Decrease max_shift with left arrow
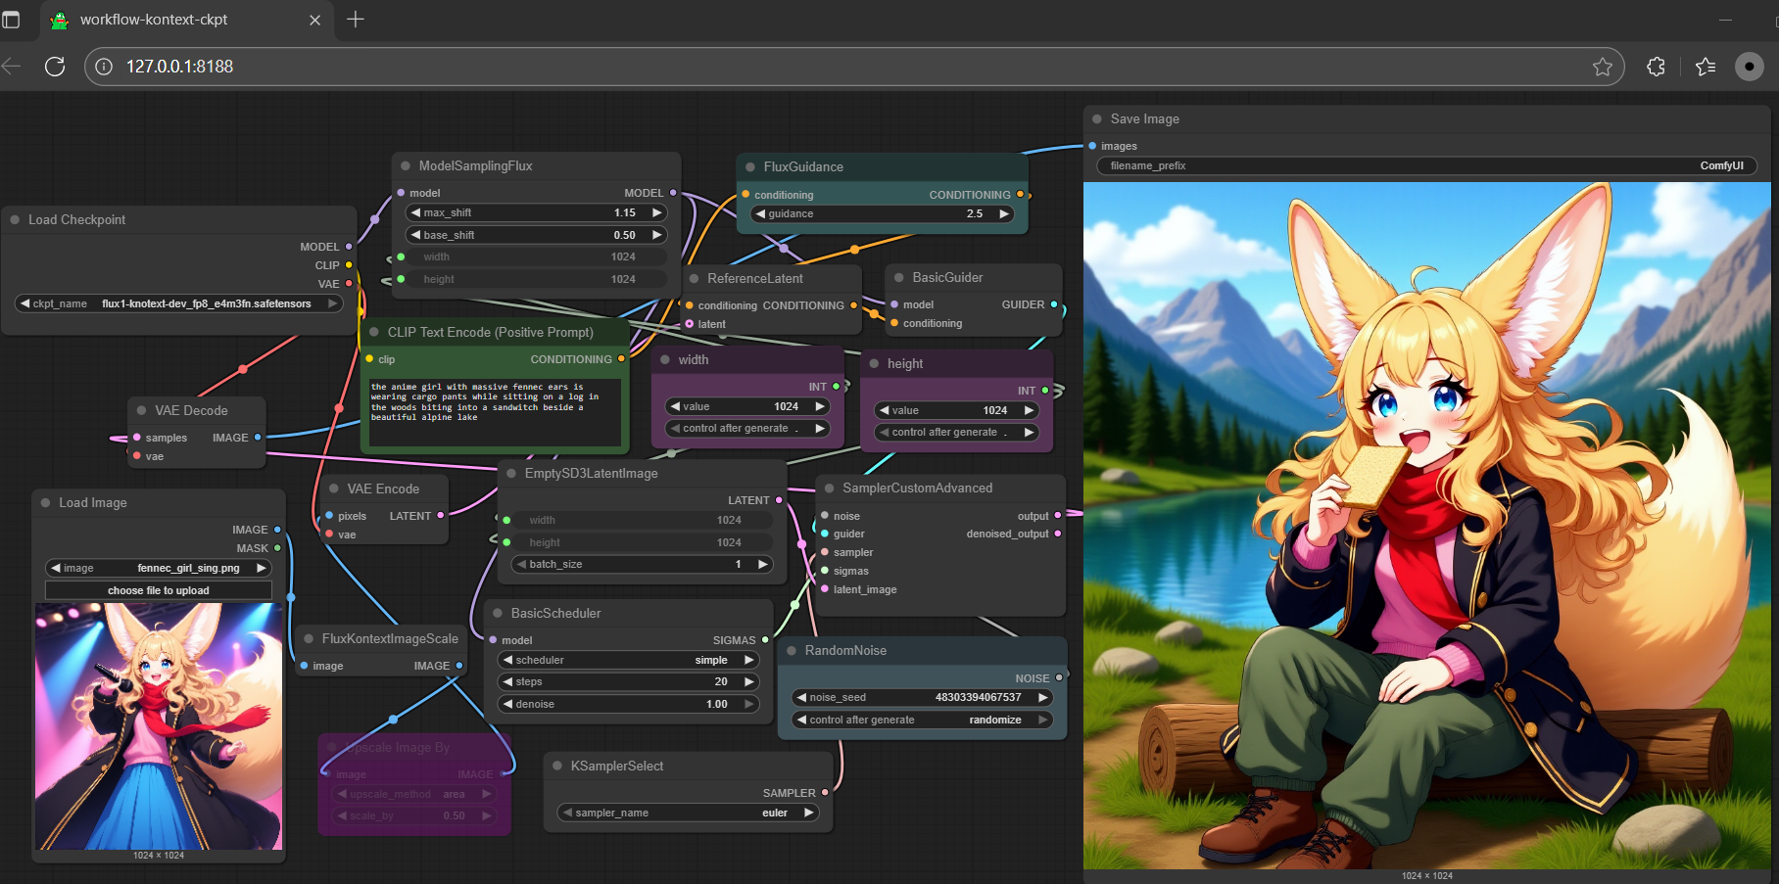 point(415,212)
